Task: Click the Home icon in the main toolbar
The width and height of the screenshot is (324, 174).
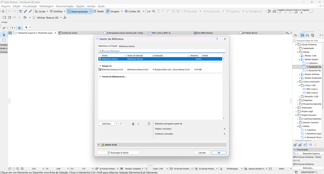Action: tap(3, 11)
